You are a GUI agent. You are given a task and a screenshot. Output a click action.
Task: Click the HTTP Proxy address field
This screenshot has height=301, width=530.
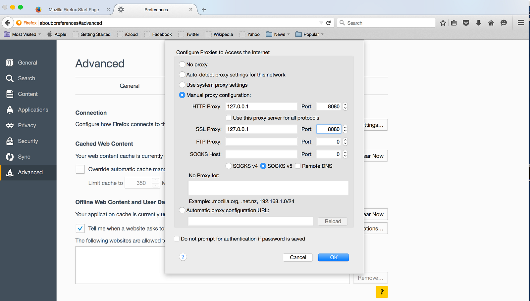click(261, 107)
